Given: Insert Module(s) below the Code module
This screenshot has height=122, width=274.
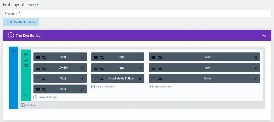Looking at the screenshot, I should coord(161,86).
